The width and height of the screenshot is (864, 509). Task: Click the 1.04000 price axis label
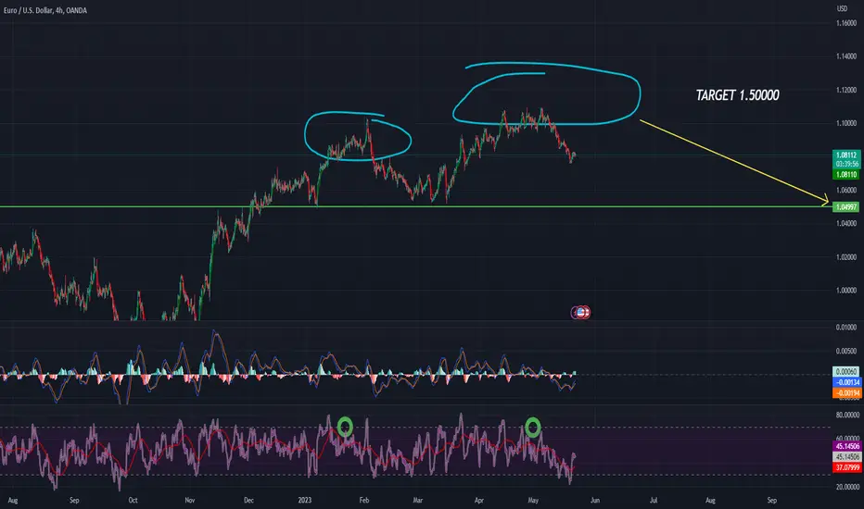click(x=846, y=223)
